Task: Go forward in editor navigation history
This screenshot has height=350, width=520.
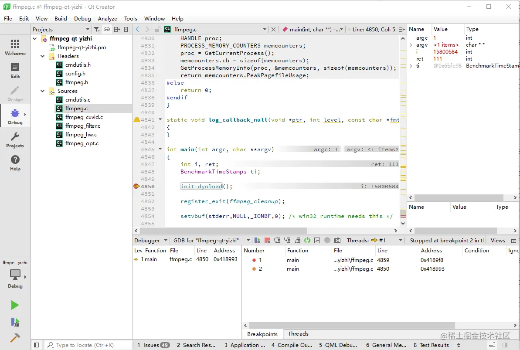Action: 147,29
